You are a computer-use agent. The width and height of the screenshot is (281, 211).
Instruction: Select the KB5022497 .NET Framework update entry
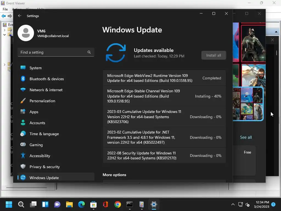click(164, 137)
